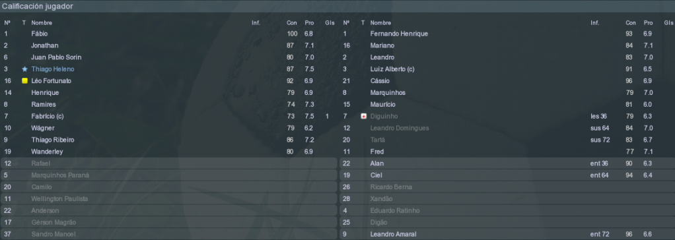Viewport: 675px width, 240px height.
Task: Click the star icon beside Thiago Heleno
Action: click(24, 69)
